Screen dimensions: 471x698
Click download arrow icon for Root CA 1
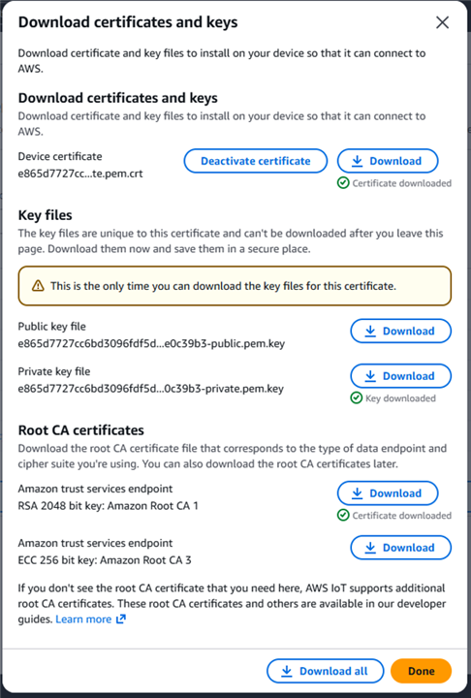tap(357, 493)
